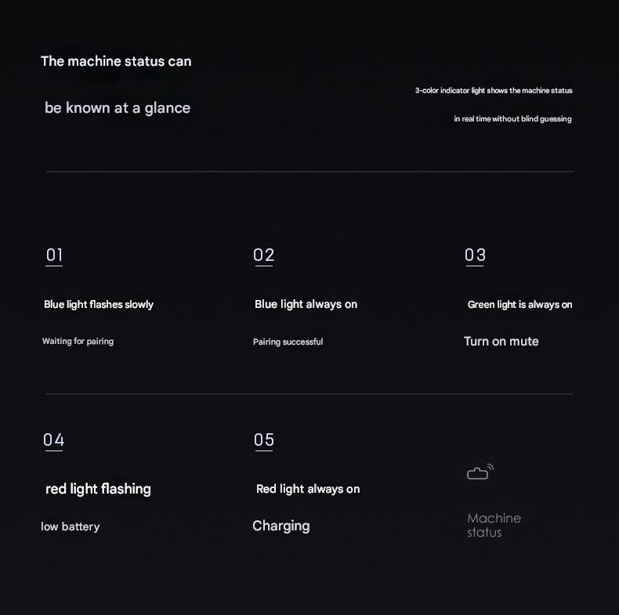Click the "Turn on mute" text

pos(501,341)
